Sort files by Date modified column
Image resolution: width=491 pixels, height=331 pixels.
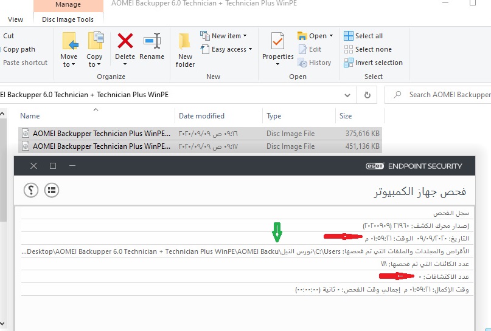pyautogui.click(x=201, y=116)
